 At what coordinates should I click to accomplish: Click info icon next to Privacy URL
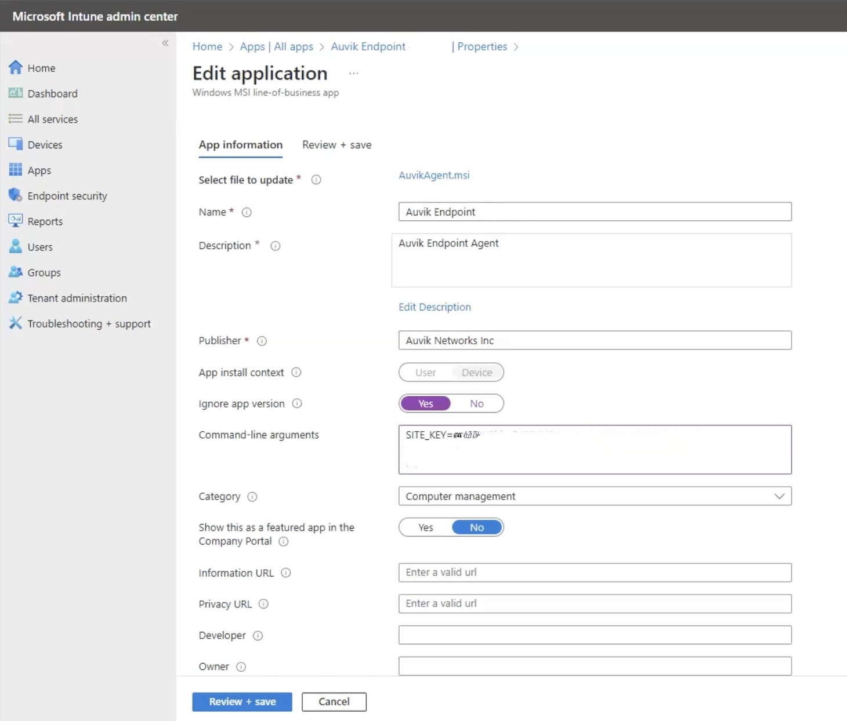tap(263, 604)
